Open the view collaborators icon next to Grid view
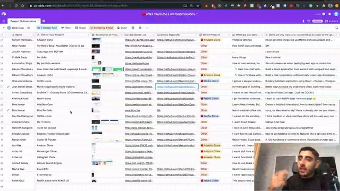 coord(28,28)
